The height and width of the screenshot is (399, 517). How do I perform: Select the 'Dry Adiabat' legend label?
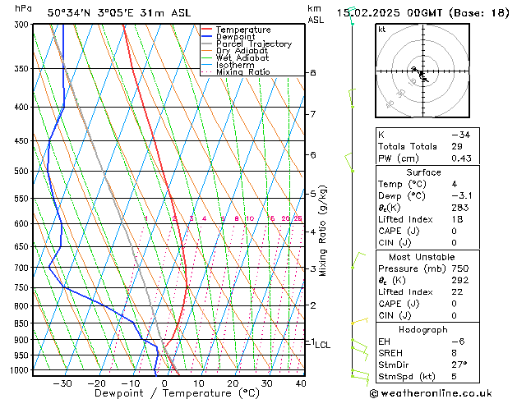click(x=242, y=51)
